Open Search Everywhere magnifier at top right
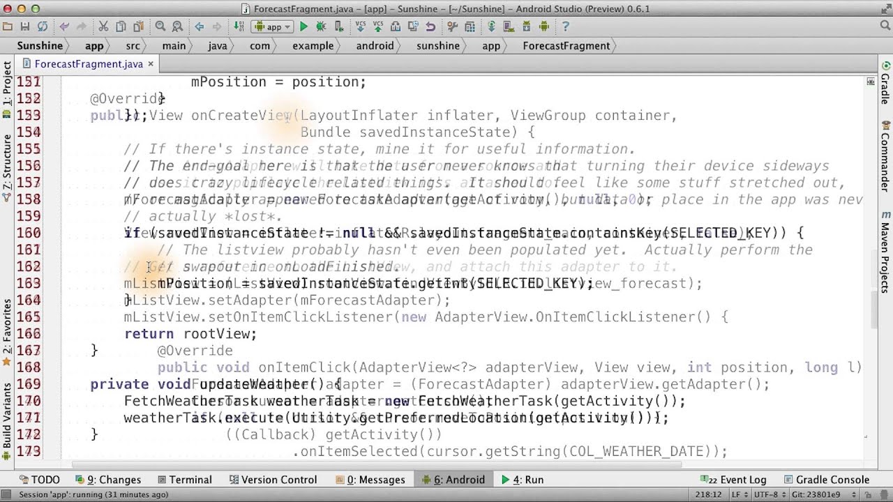The height and width of the screenshot is (502, 893). pos(885,26)
